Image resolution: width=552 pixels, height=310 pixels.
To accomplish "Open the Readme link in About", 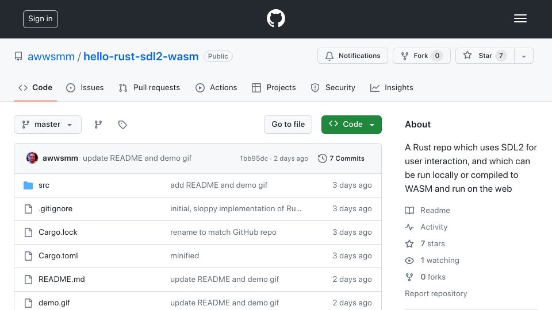I will click(427, 210).
